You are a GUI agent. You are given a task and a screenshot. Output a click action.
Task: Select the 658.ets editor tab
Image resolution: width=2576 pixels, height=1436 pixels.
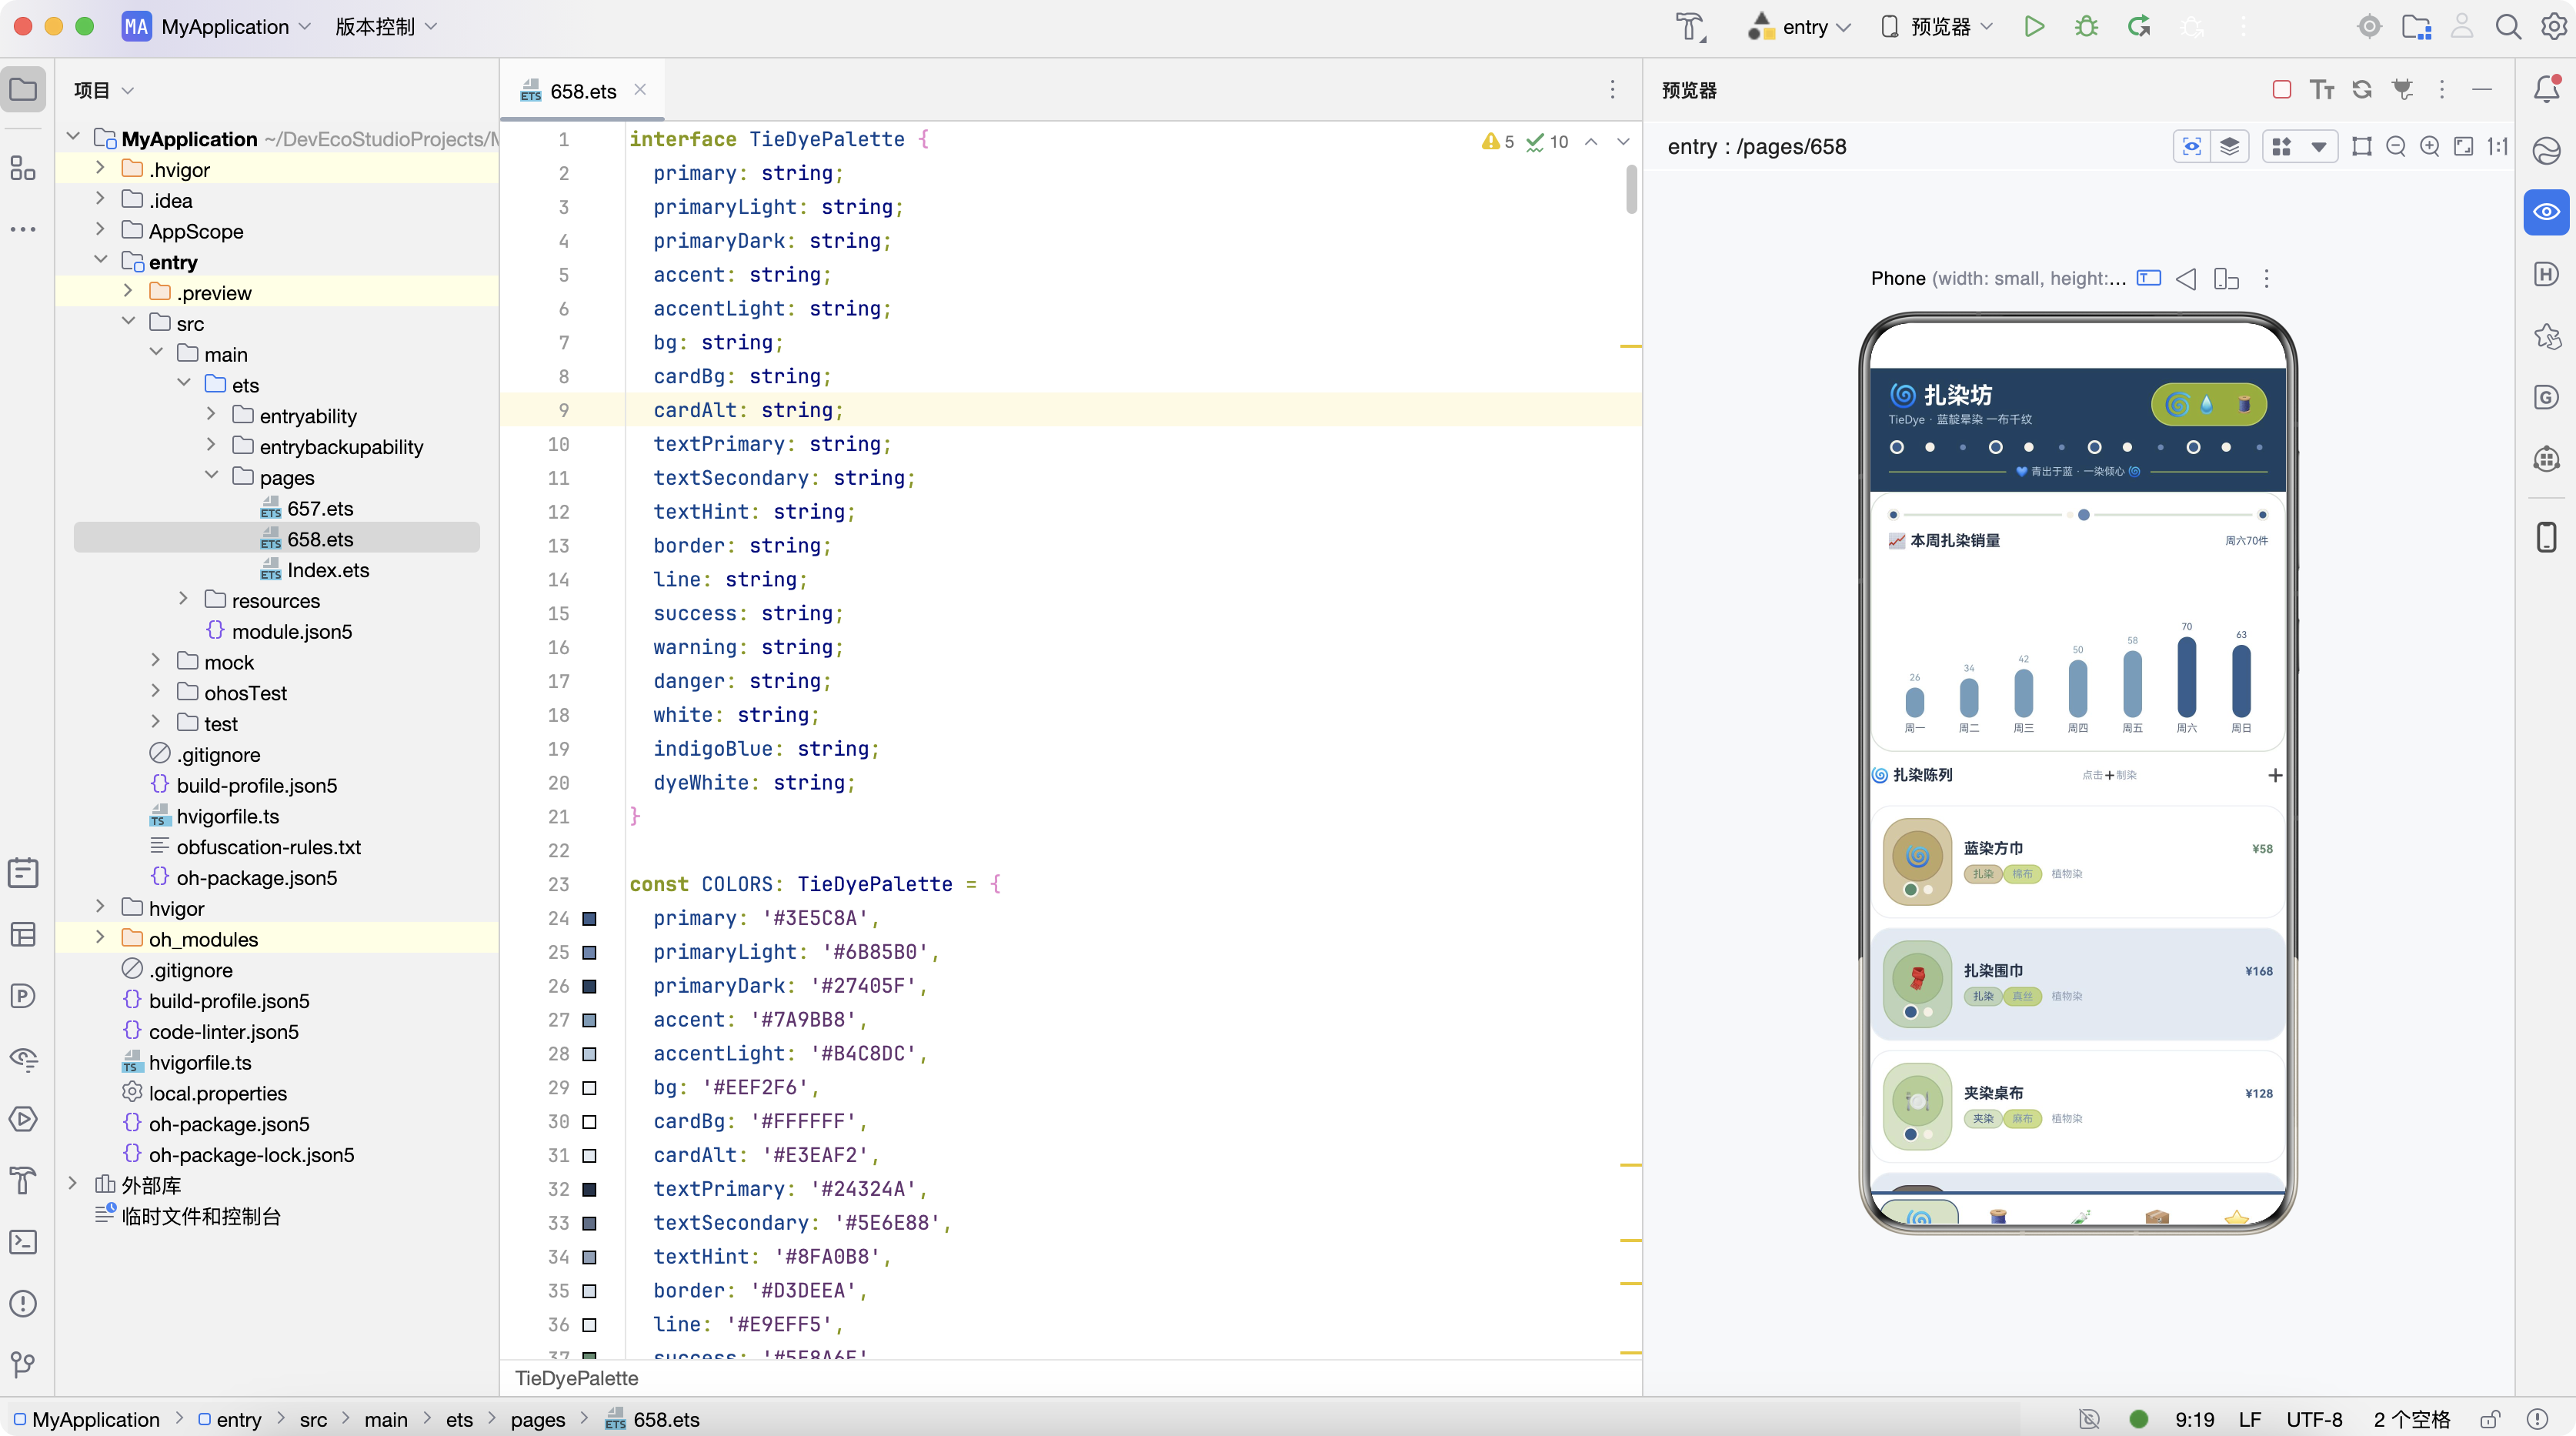(x=583, y=91)
